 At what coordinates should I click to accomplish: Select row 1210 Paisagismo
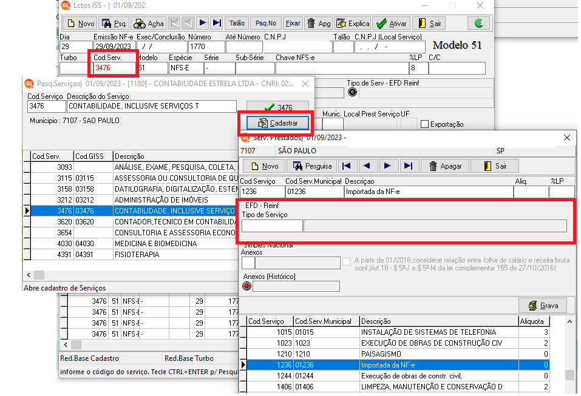point(398,354)
